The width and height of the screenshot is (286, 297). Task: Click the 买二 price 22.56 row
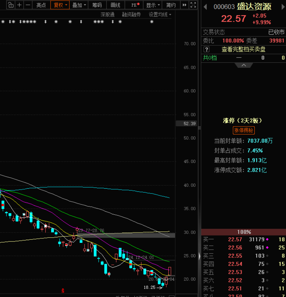tap(244, 248)
